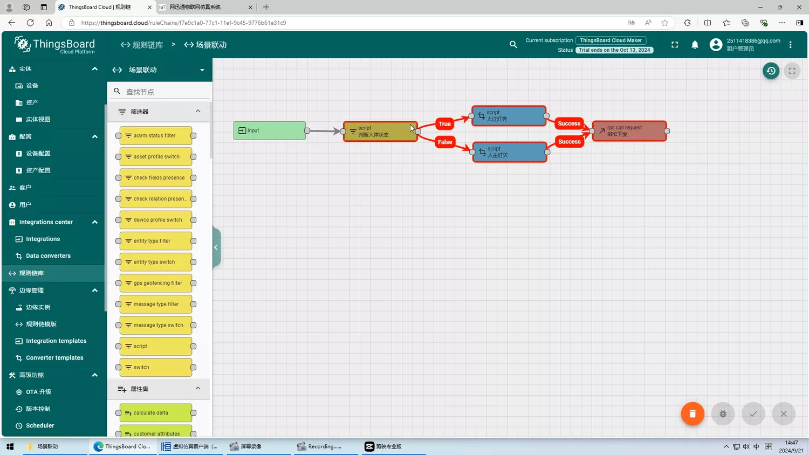Open 设备 in the sidebar
This screenshot has height=455, width=809.
click(32, 86)
